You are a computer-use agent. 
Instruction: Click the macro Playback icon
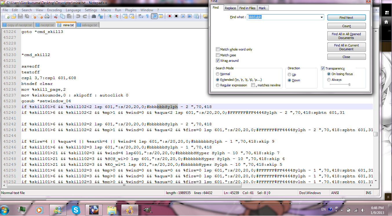[183, 16]
